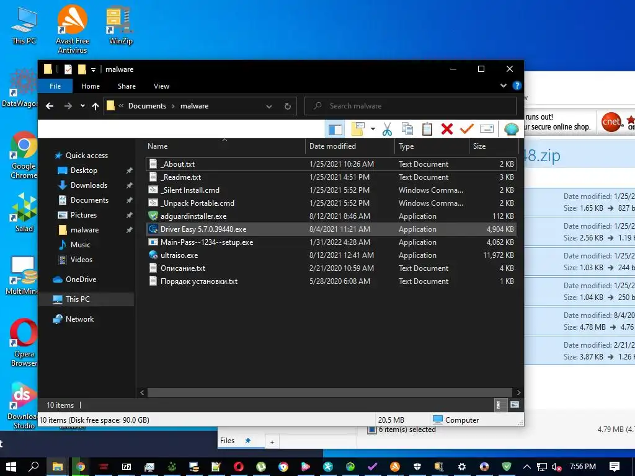Image resolution: width=635 pixels, height=476 pixels.
Task: Sort by the Date modified column header
Action: tap(350, 146)
